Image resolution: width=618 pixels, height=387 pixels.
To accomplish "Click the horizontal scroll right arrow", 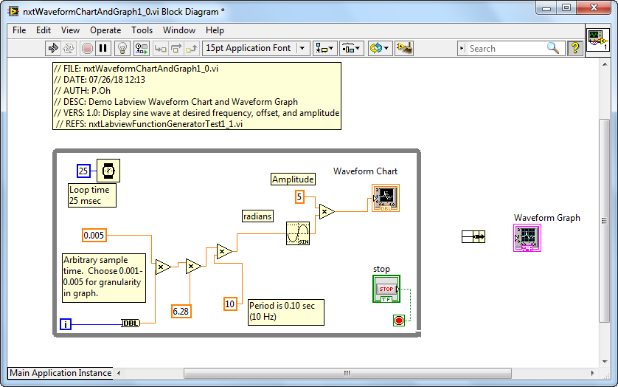I will (x=592, y=373).
